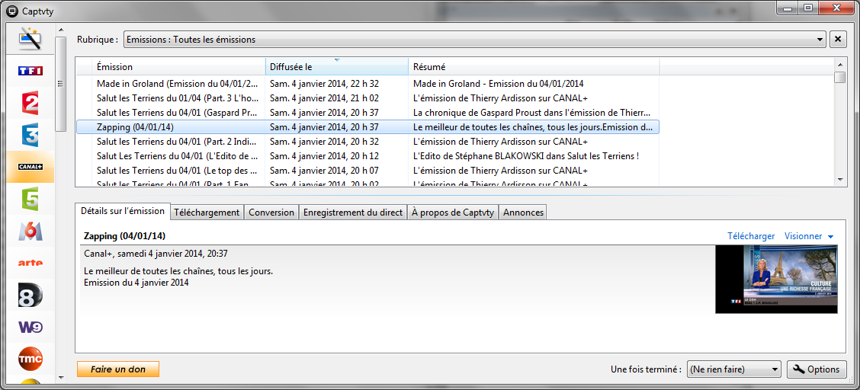Click the channel sidebar scroll down arrow
Image resolution: width=860 pixels, height=390 pixels.
61,377
